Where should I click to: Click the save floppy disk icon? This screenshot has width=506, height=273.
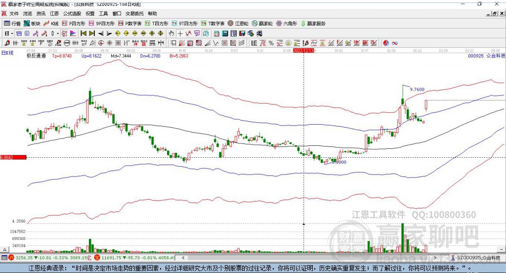[242, 34]
